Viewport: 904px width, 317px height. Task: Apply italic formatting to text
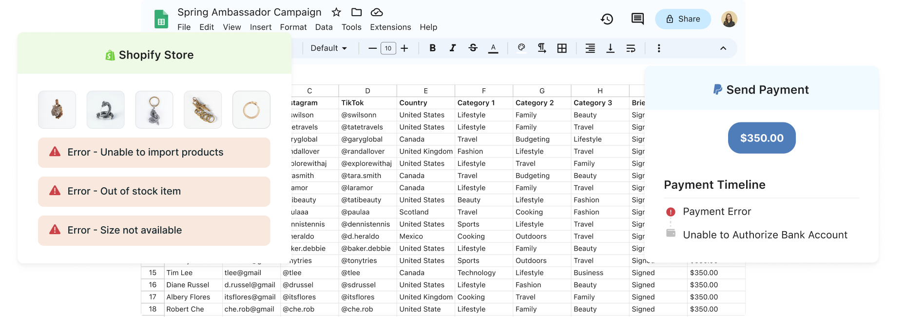453,48
